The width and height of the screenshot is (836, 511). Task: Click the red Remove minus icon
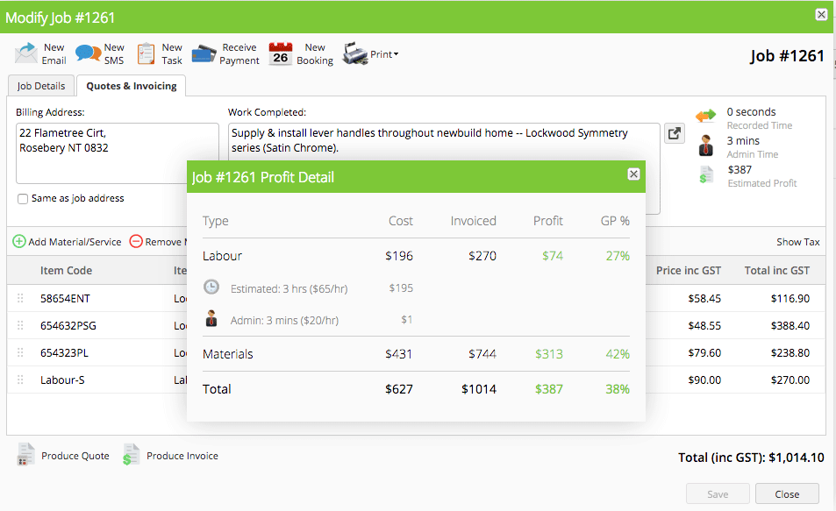click(x=137, y=242)
